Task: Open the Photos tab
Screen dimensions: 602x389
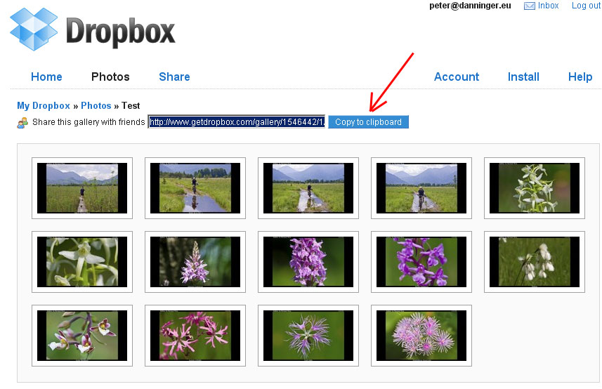Action: point(110,77)
